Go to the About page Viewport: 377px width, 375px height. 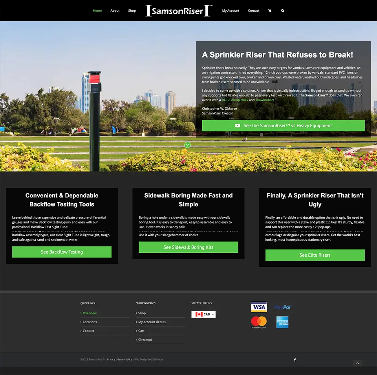(x=115, y=11)
